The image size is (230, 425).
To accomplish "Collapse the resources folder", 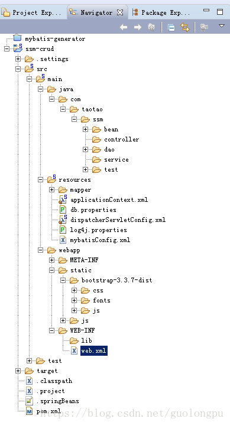I will 40,179.
